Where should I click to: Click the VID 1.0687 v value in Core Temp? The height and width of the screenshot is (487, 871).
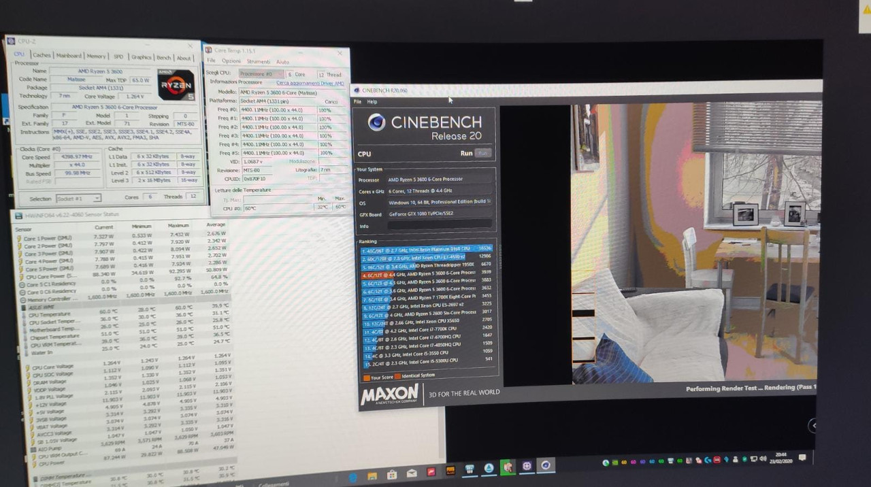click(x=256, y=161)
